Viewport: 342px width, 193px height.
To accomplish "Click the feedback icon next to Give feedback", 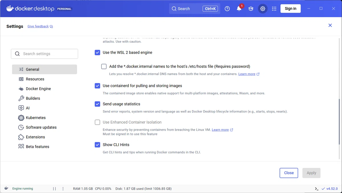I will (x=51, y=26).
